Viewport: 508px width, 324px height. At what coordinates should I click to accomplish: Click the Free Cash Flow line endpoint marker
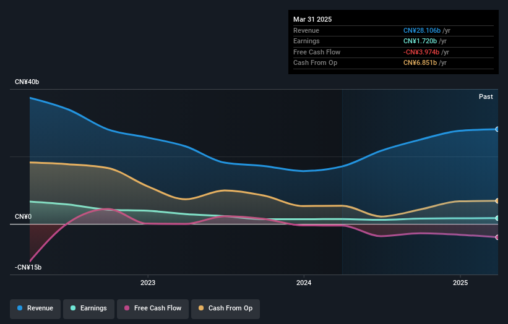tap(497, 237)
